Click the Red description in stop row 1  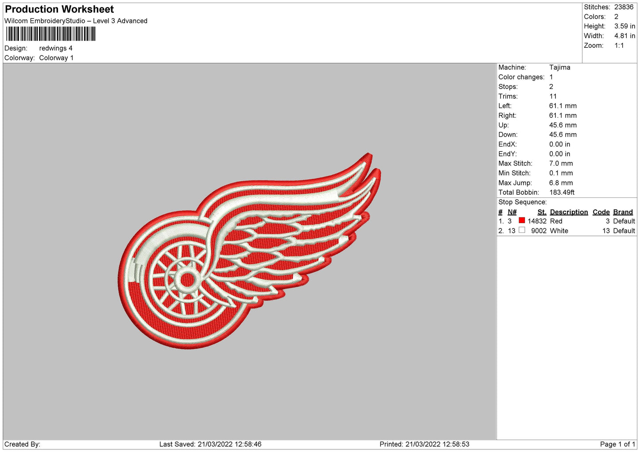point(556,221)
